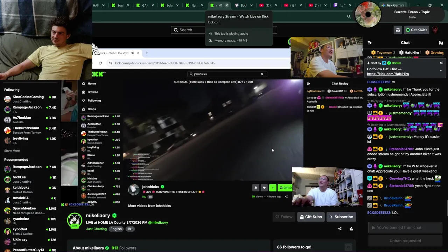The image size is (448, 252).
Task: Open mikeliaory's live avatar
Action: (74, 220)
